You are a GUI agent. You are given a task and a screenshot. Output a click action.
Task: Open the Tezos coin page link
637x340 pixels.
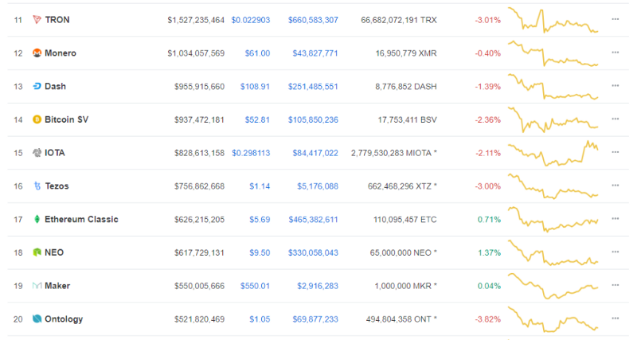pyautogui.click(x=57, y=186)
